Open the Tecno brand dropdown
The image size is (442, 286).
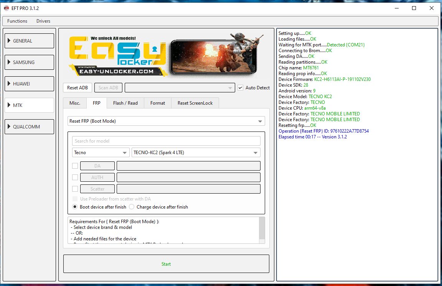click(x=101, y=153)
